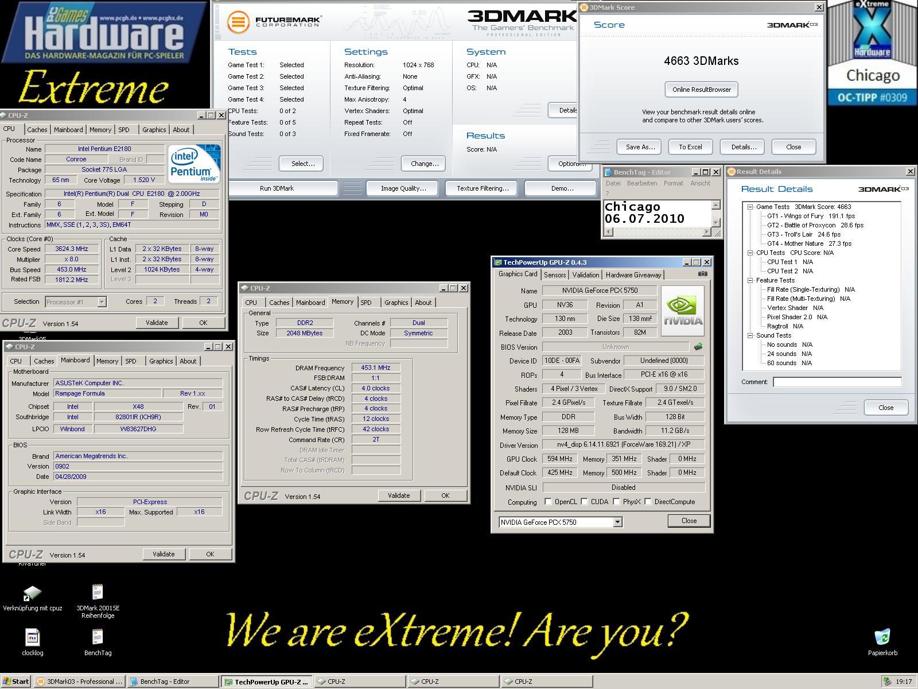This screenshot has width=918, height=689.
Task: Click the To Excel button
Action: (x=690, y=147)
